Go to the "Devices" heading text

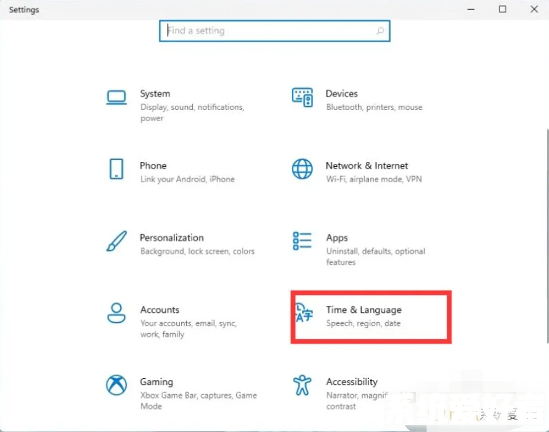coord(341,94)
